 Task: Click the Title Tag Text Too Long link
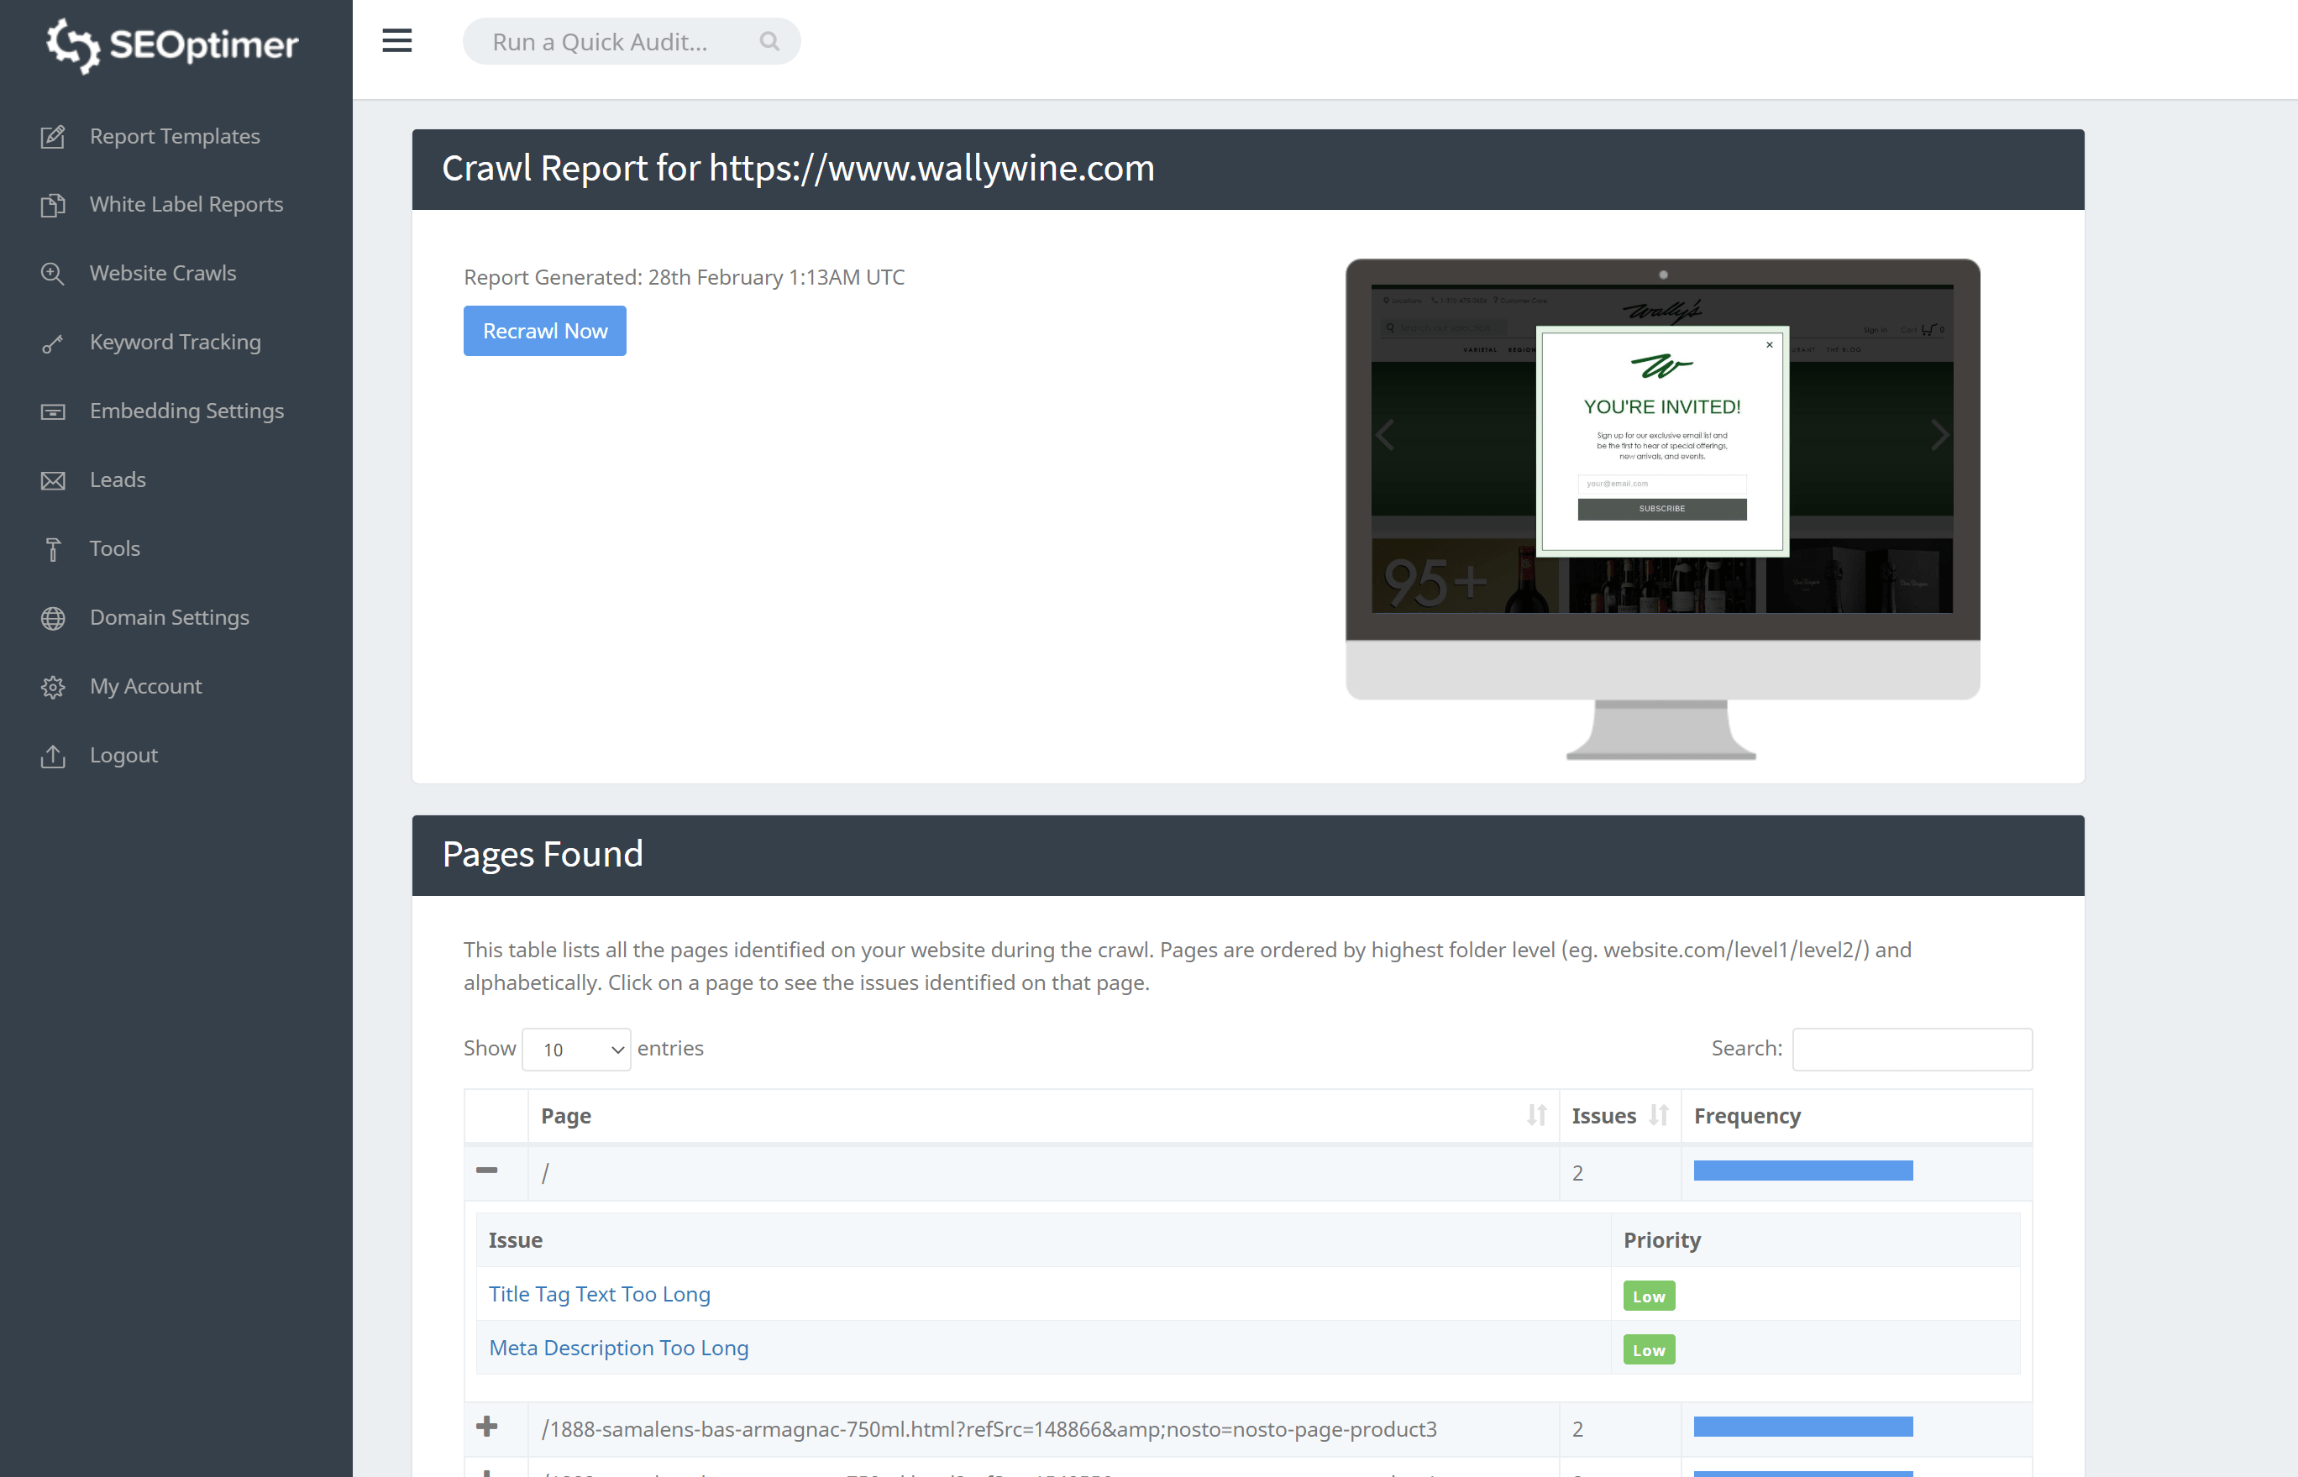598,1293
